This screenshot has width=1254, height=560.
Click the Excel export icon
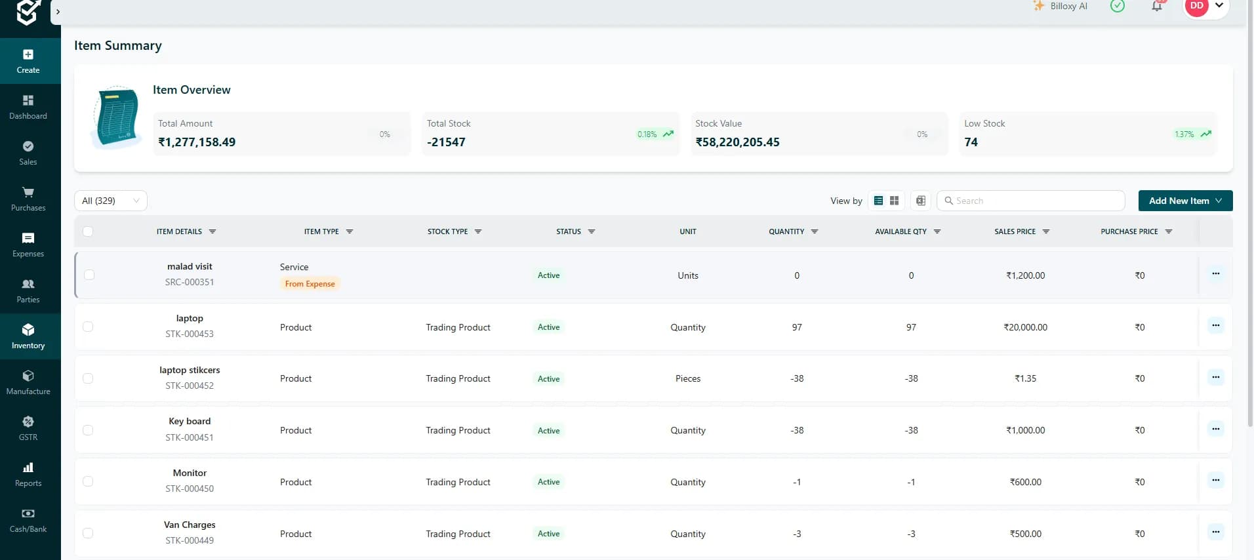[x=921, y=201]
